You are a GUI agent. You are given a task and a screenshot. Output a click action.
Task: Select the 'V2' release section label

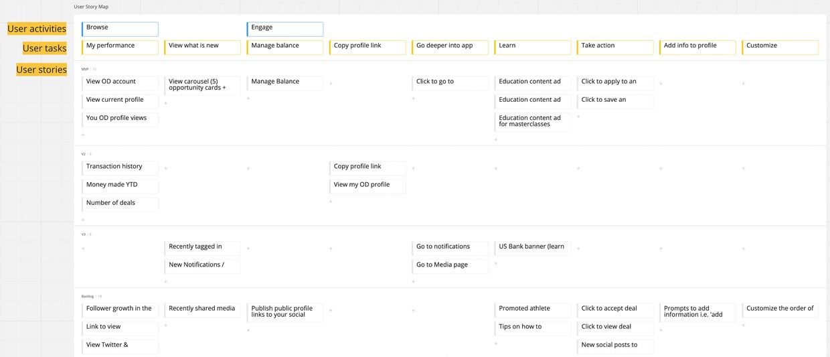tap(84, 154)
